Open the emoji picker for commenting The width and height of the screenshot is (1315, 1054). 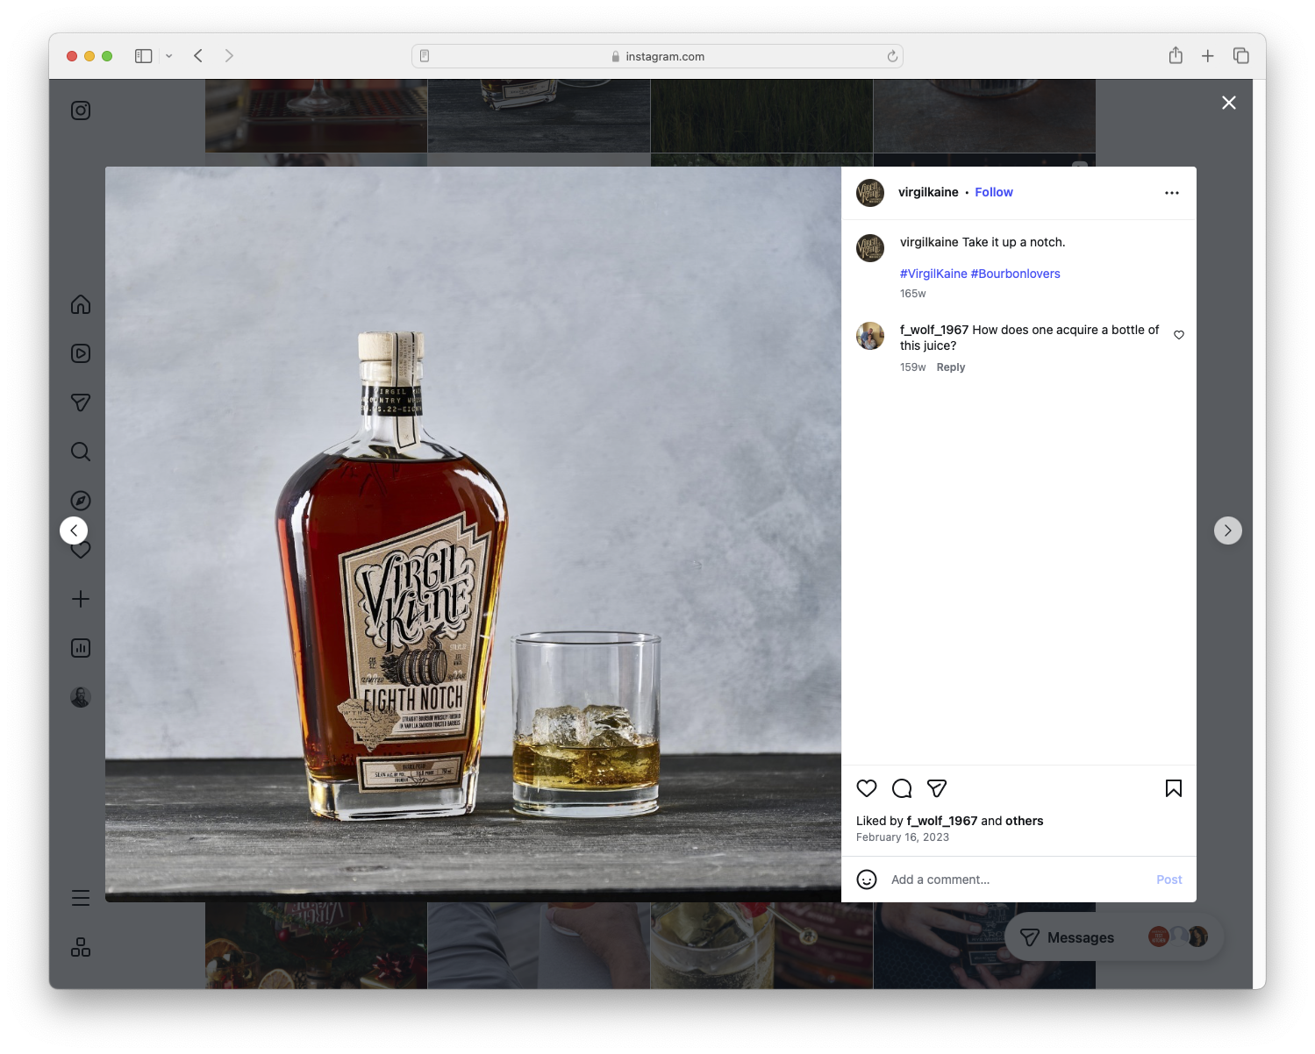(867, 880)
